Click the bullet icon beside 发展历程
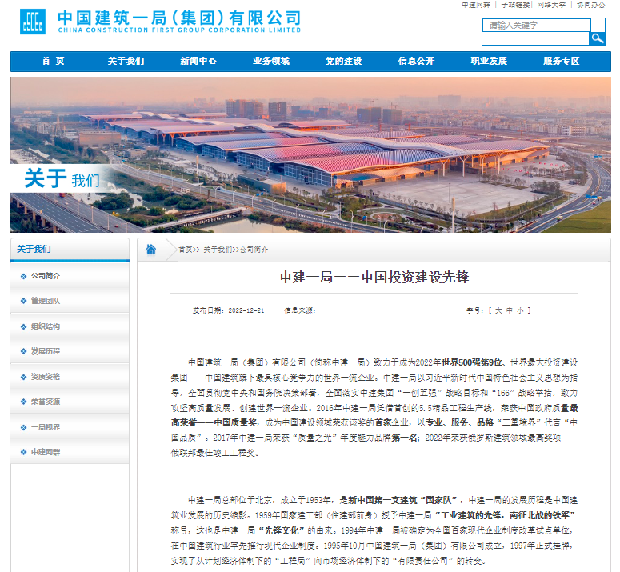This screenshot has height=572, width=620. tap(24, 351)
